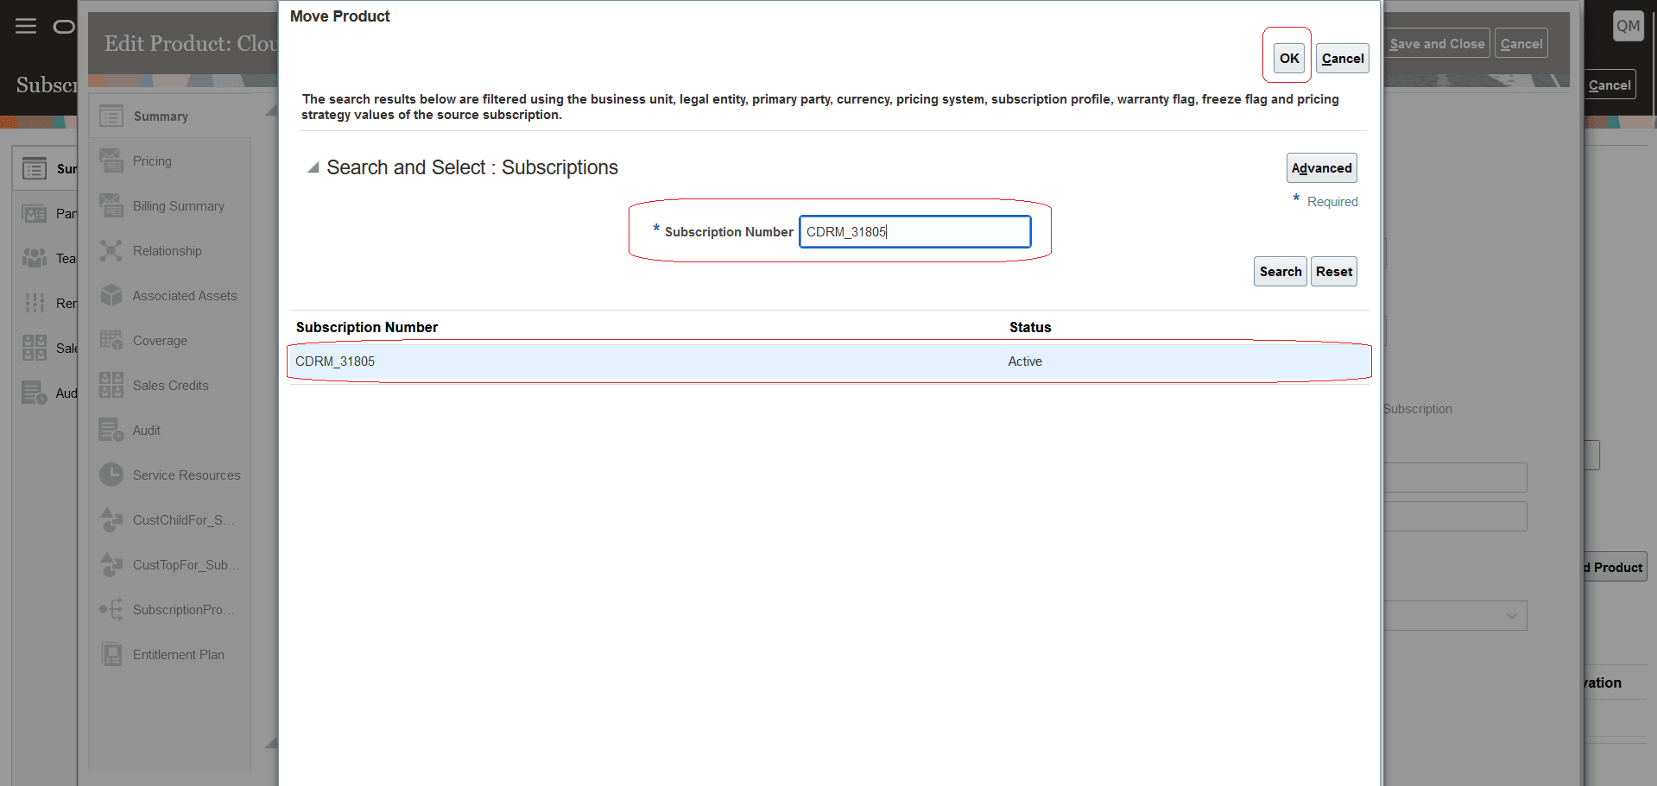Switch to the Relationship tab

pyautogui.click(x=168, y=251)
